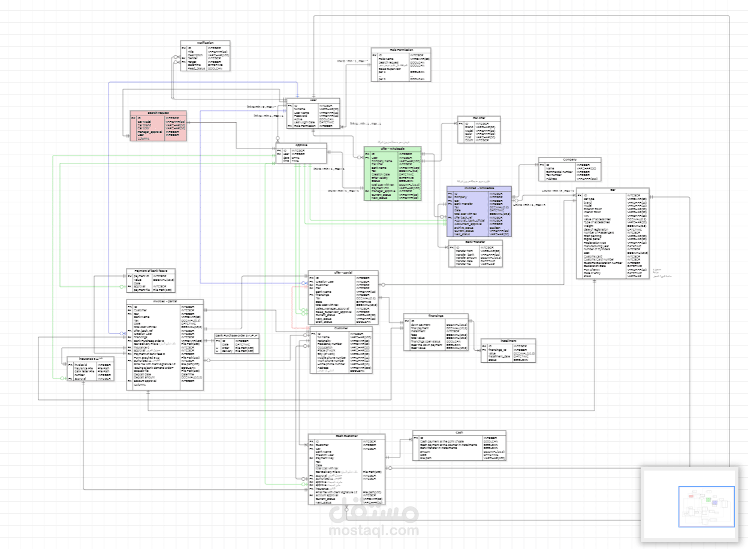This screenshot has height=549, width=748.
Task: Click the blue viewport rectangle in minimap
Action: [707, 506]
